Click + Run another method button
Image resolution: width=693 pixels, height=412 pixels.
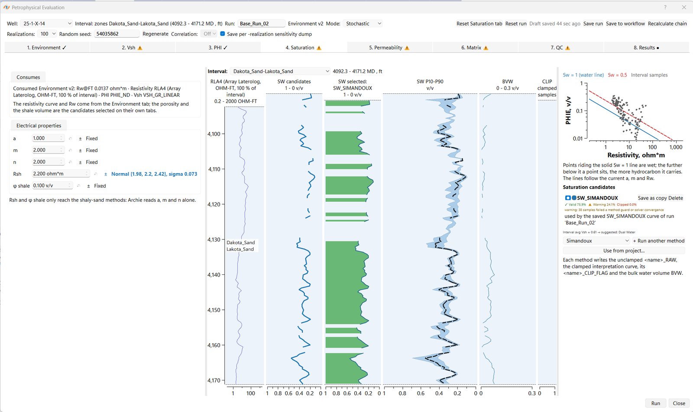[x=659, y=241]
